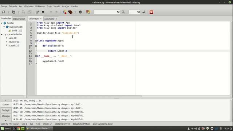Close the calisma.py tab
Image resolution: width=233 pixels, height=131 pixels.
pos(41,19)
